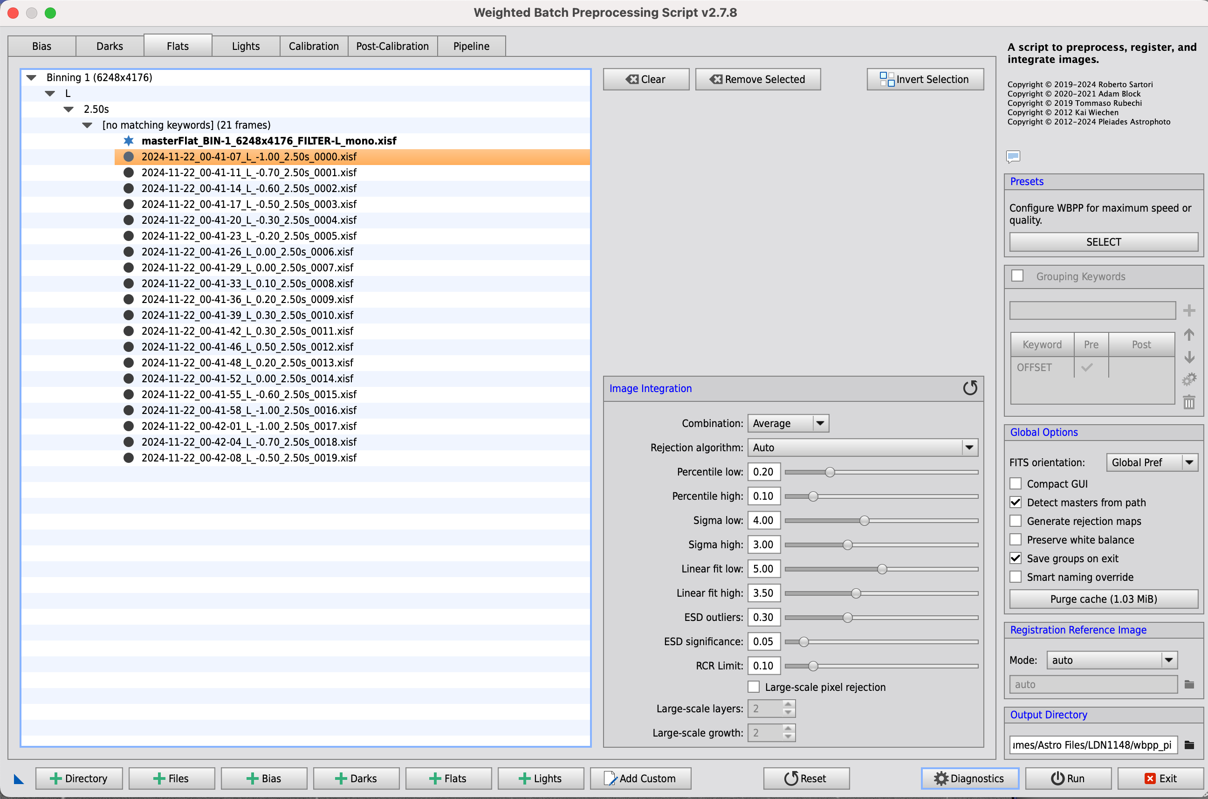Open the Rejection algorithm dropdown
This screenshot has width=1208, height=799.
[863, 448]
